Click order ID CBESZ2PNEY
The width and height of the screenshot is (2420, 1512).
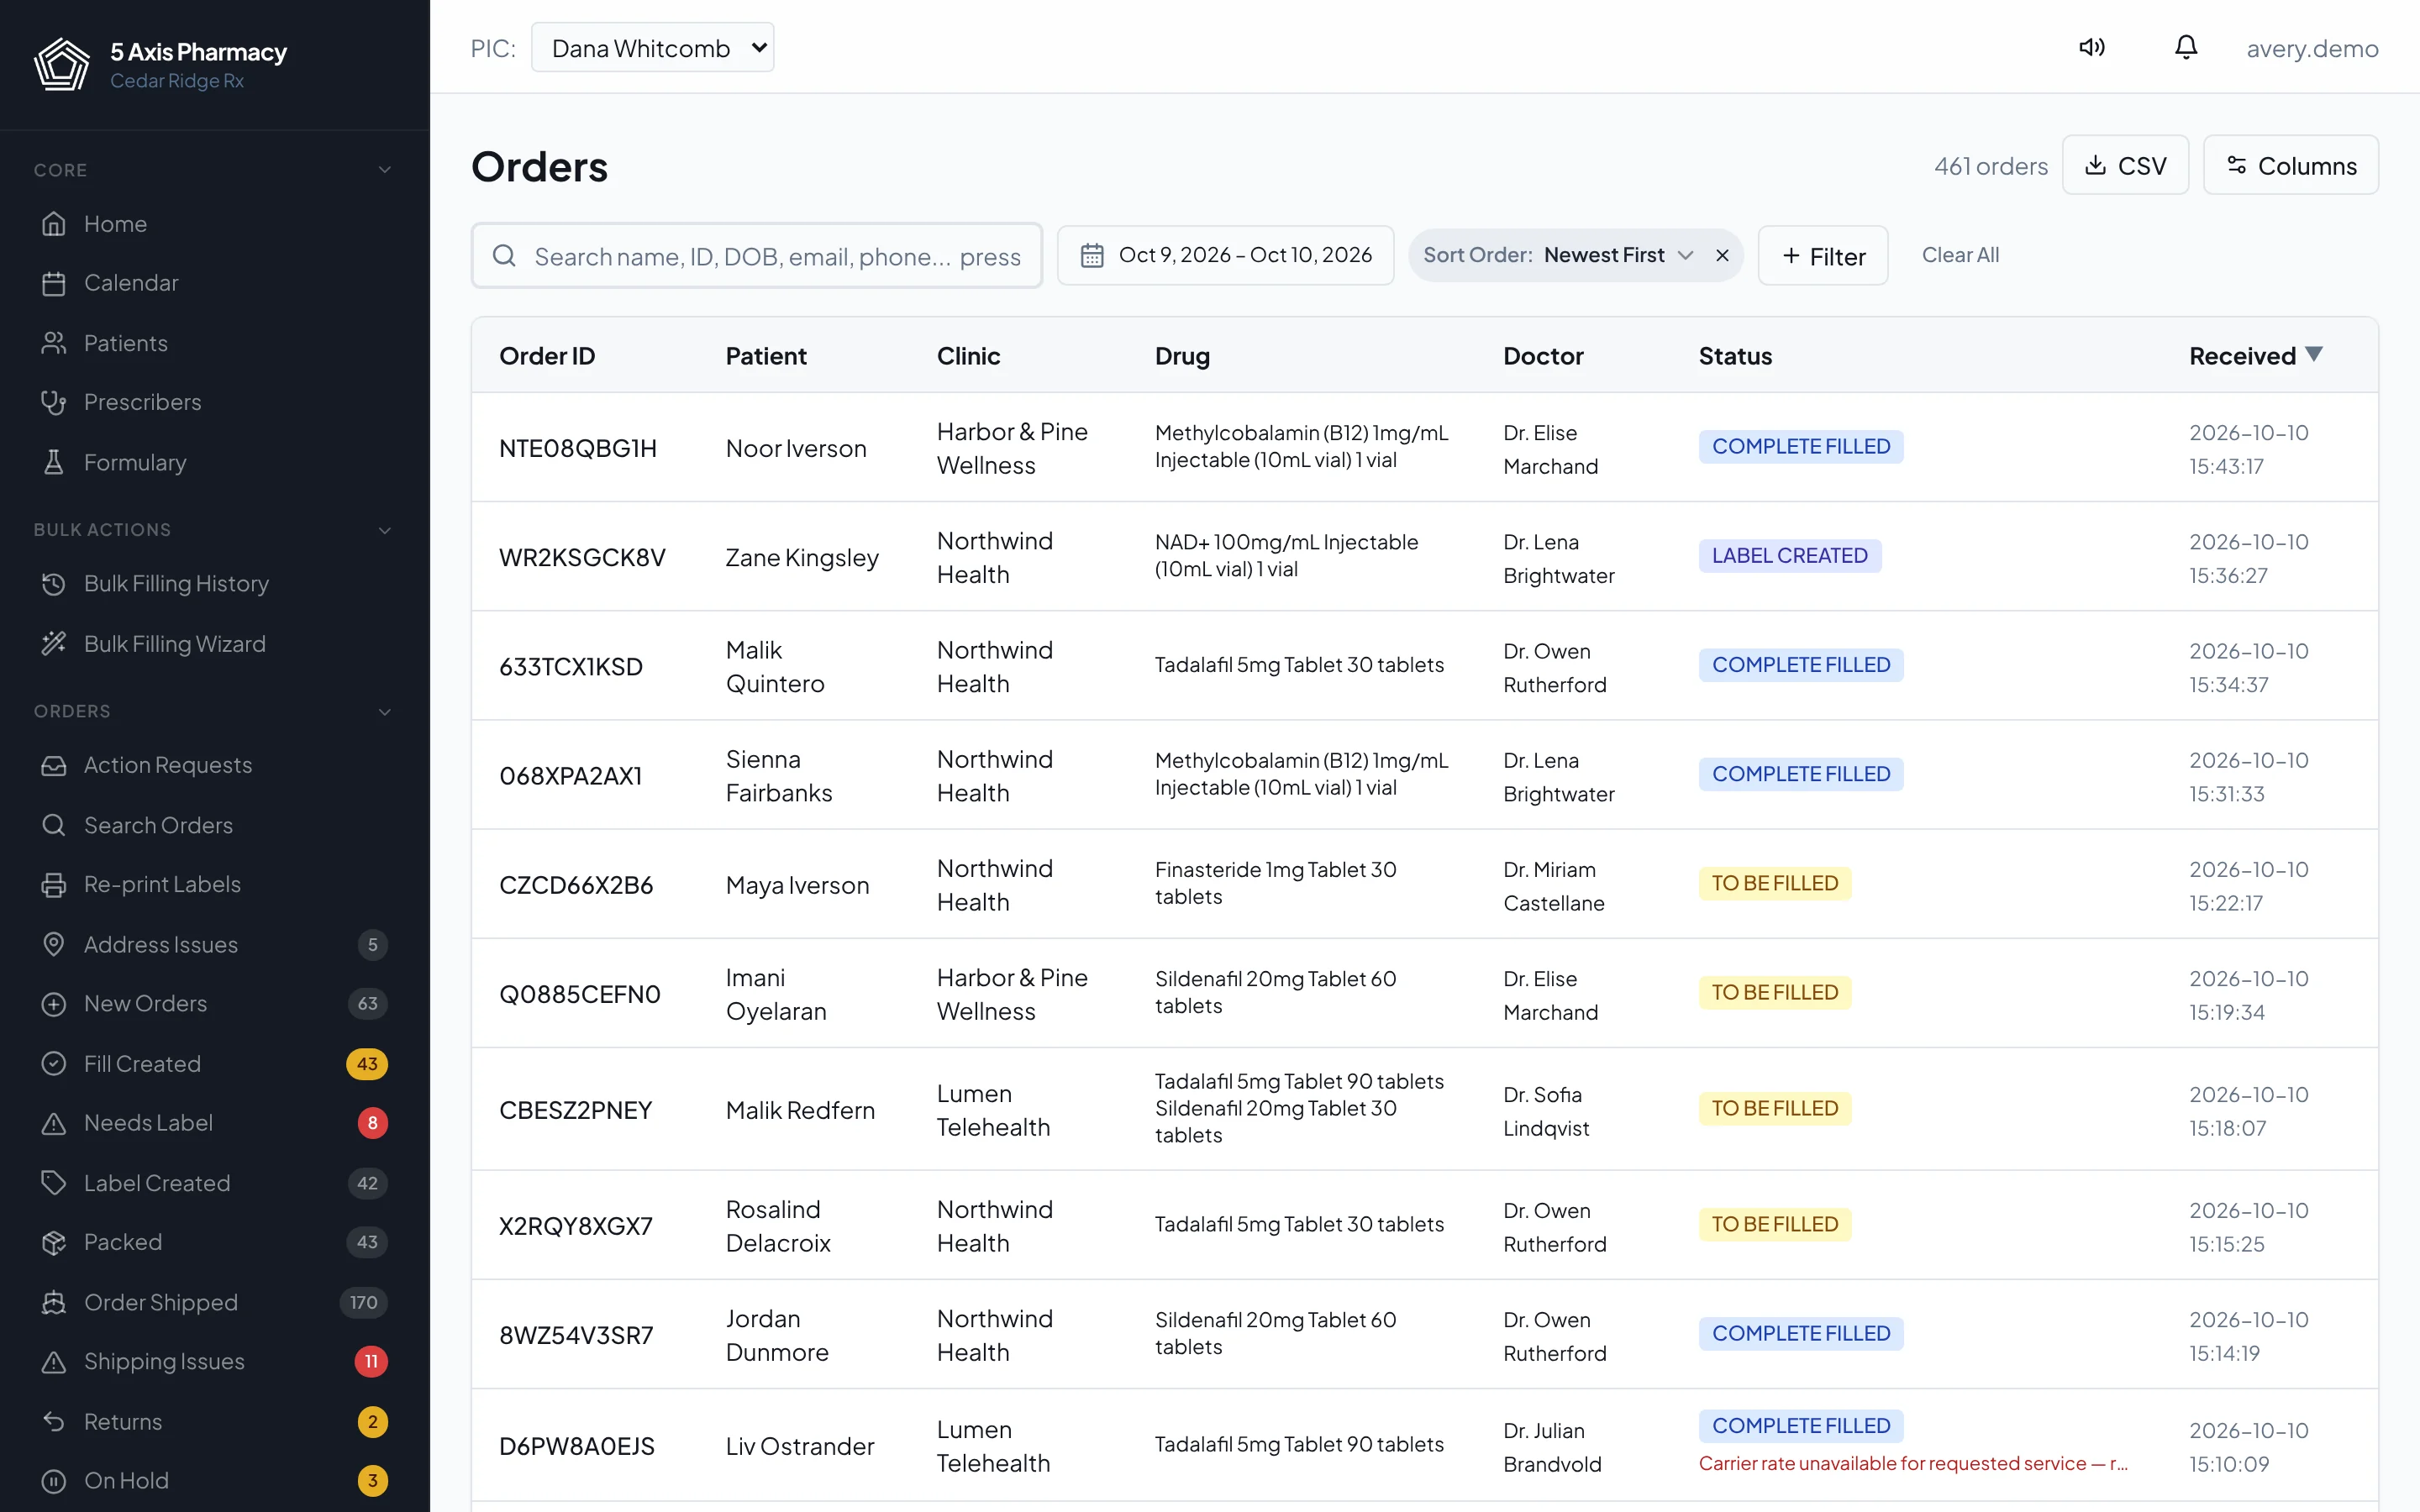[x=575, y=1110]
